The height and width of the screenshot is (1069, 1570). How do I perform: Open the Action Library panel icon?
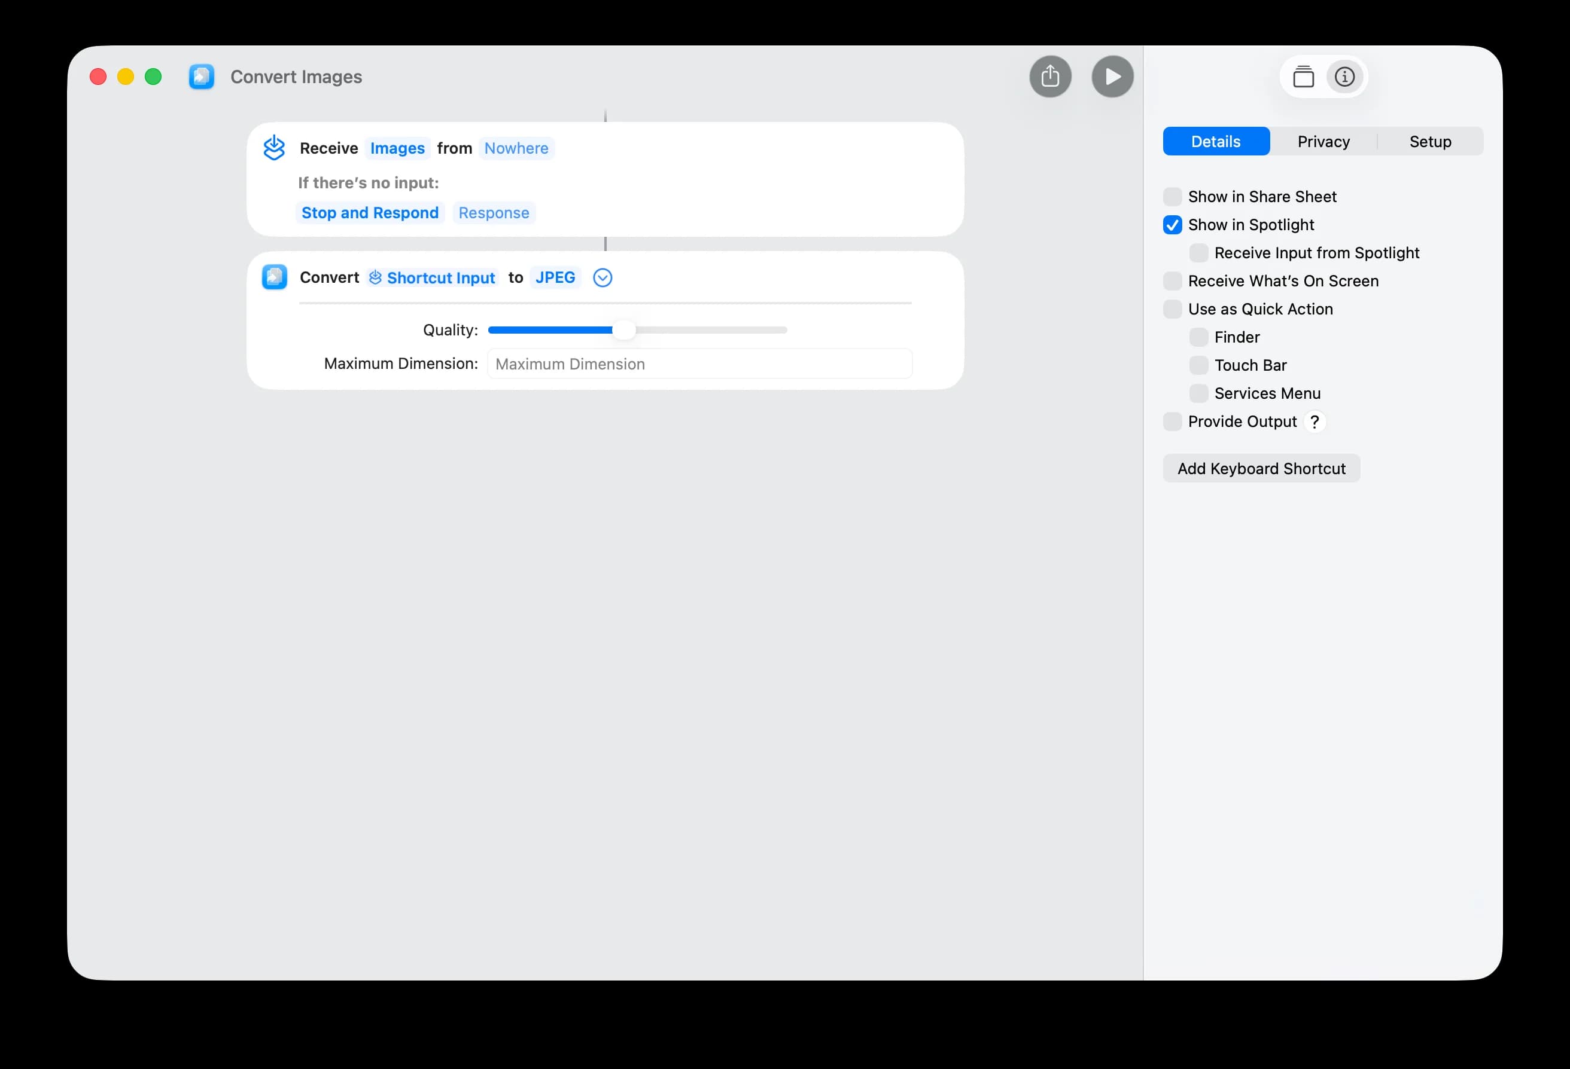click(x=1303, y=77)
